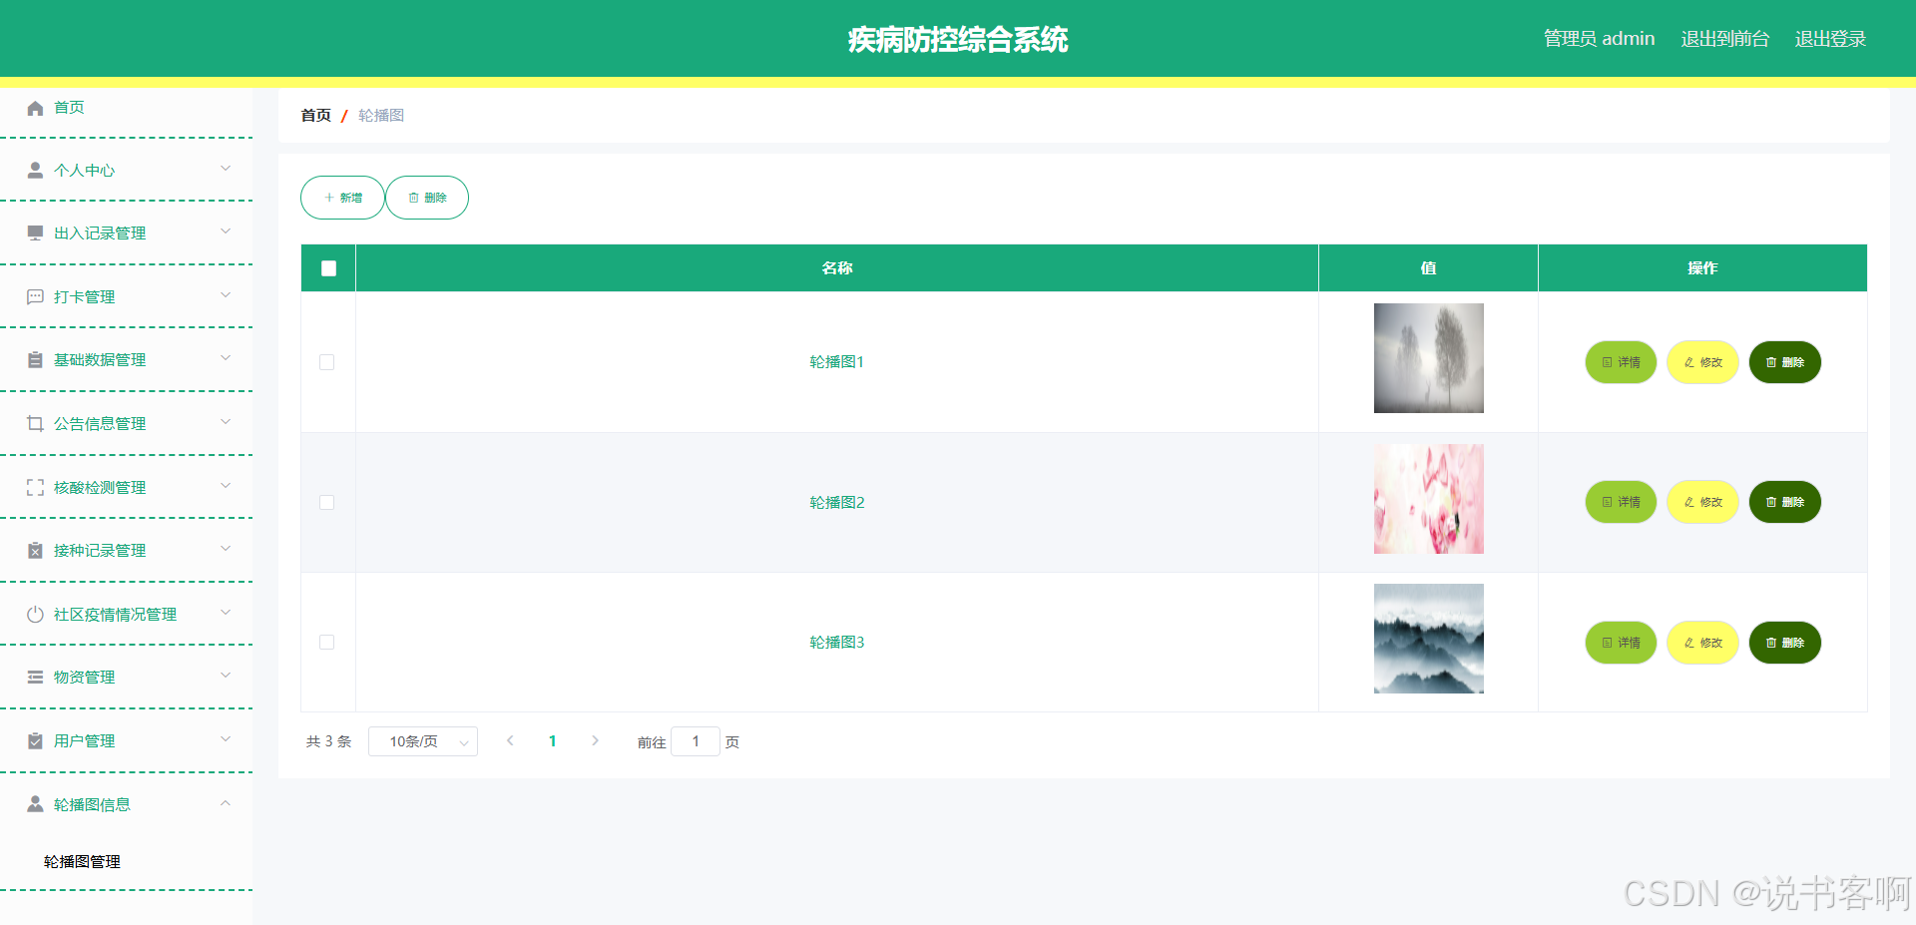Expand the 基础数据管理 chevron
Viewport: 1916px width, 925px height.
pyautogui.click(x=226, y=358)
